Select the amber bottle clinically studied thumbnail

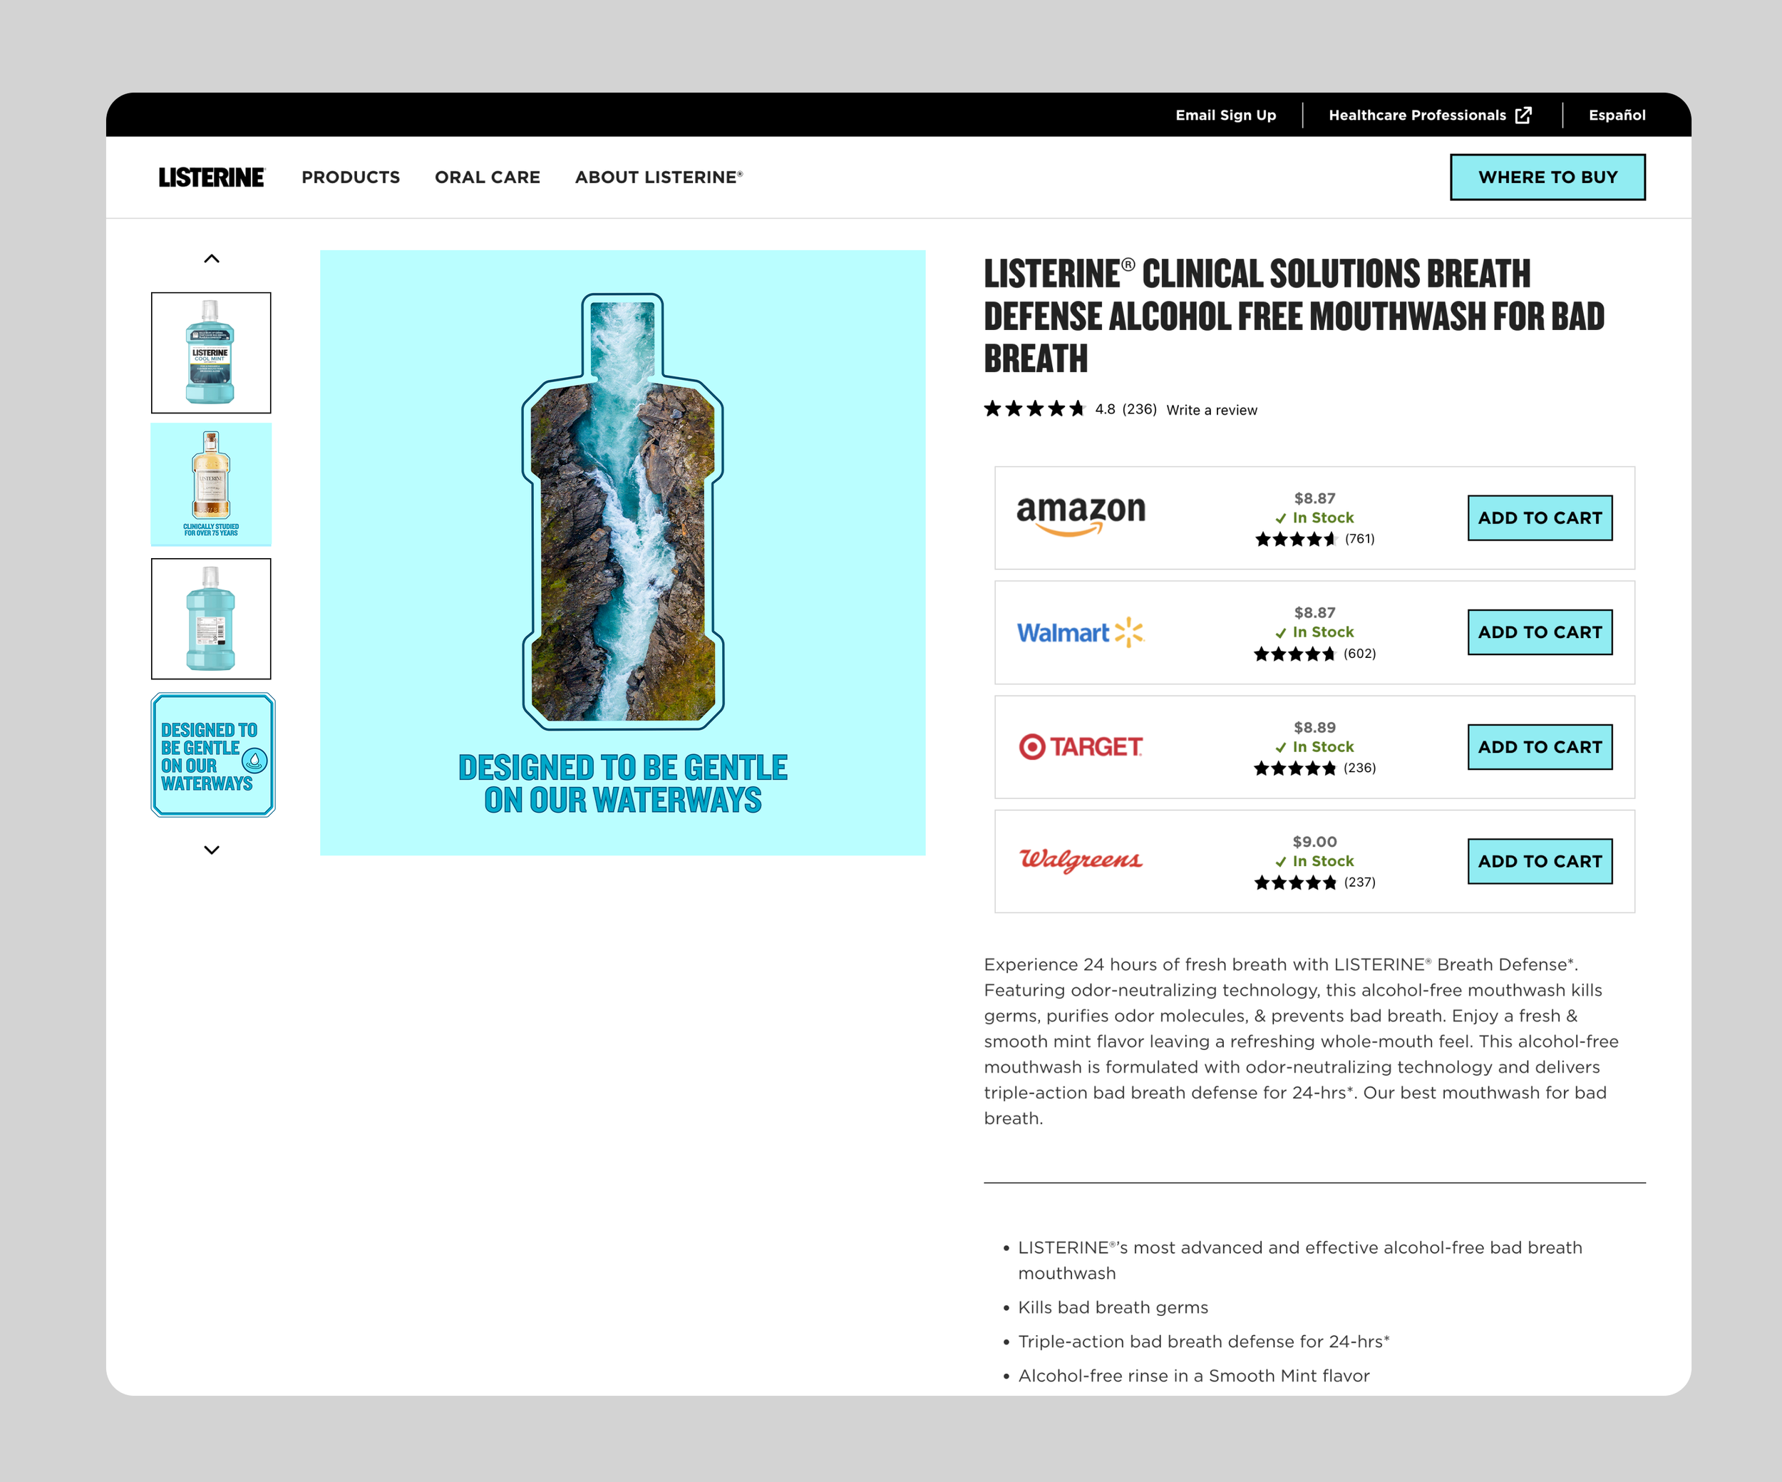pos(211,485)
